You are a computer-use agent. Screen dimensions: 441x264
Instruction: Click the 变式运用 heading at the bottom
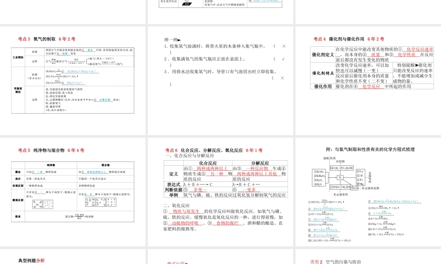[x=177, y=263]
